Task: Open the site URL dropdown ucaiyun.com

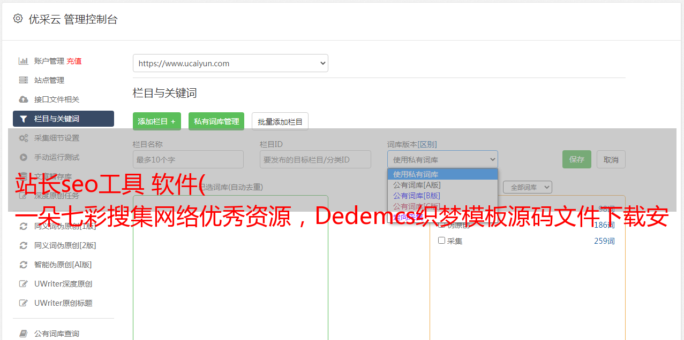Action: click(x=230, y=63)
